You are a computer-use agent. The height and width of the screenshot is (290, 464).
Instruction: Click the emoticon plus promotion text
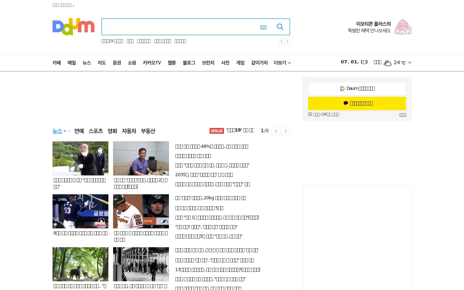[x=369, y=27]
